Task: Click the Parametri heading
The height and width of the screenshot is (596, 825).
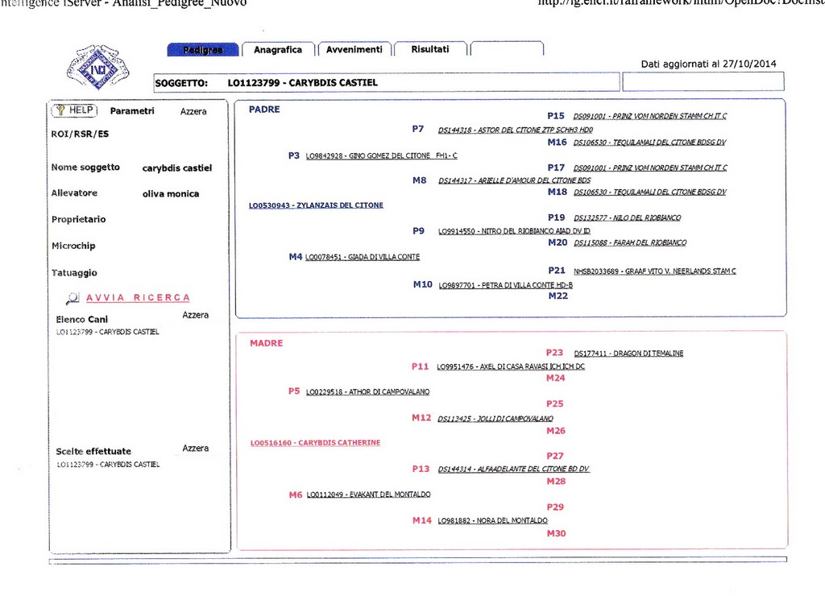Action: tap(132, 111)
